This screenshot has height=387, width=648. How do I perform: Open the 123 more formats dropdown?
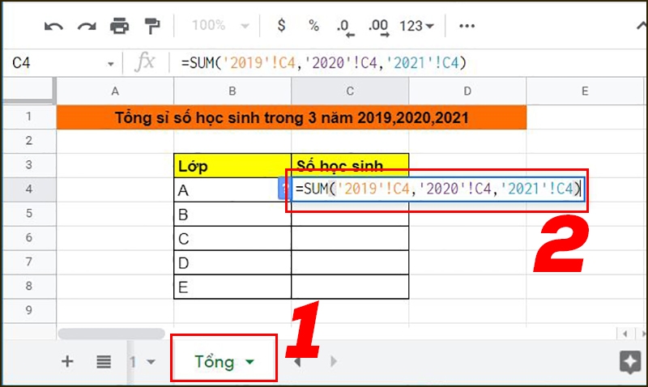416,26
